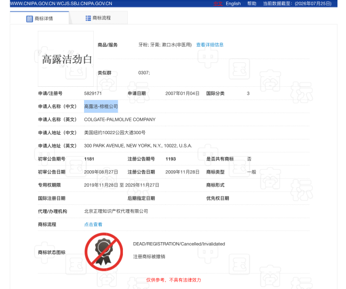Click 注册商标被撤销 status text
The image size is (346, 289).
(149, 257)
